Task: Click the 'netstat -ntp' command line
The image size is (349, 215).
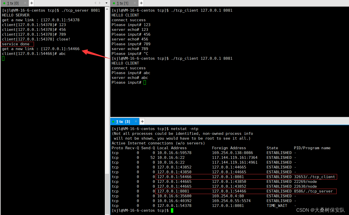Action: (155, 129)
